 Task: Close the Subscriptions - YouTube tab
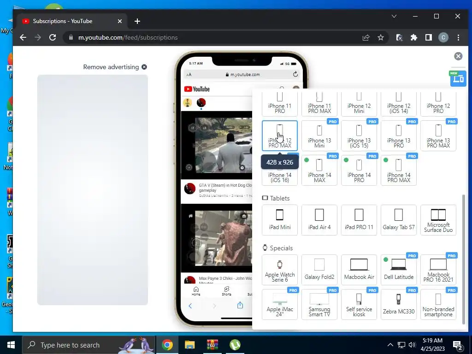(x=120, y=21)
